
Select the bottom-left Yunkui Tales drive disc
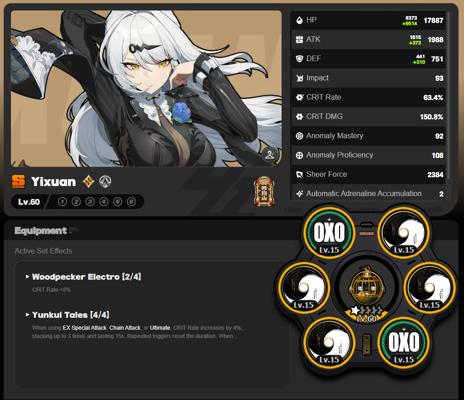point(329,343)
